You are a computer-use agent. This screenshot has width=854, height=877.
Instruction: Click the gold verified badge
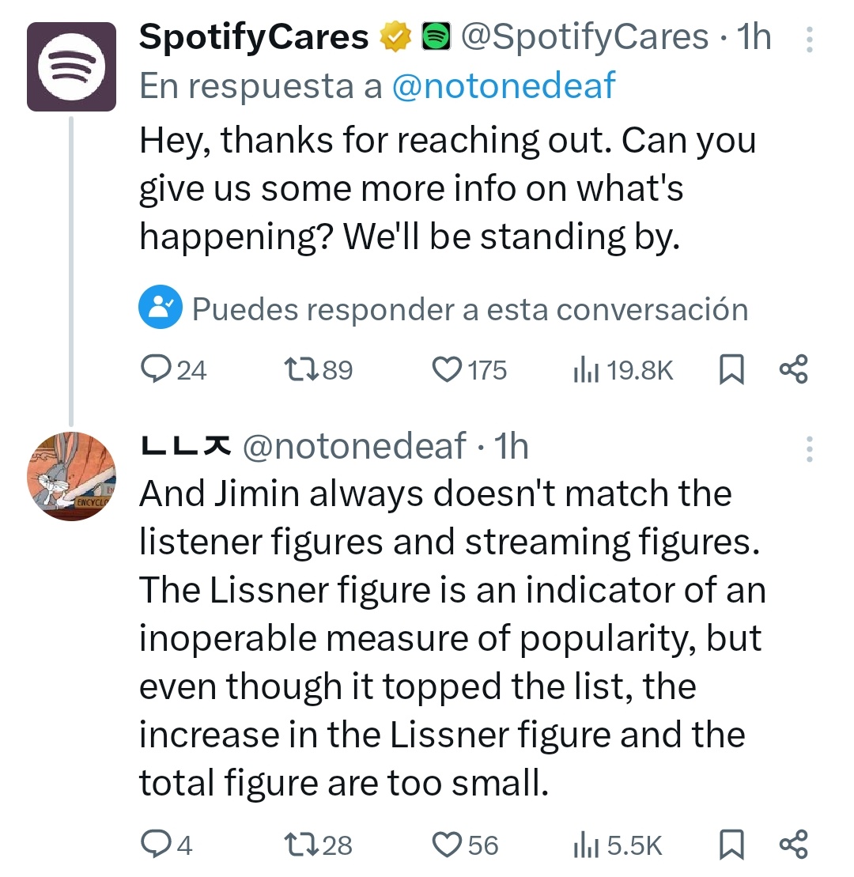point(395,36)
